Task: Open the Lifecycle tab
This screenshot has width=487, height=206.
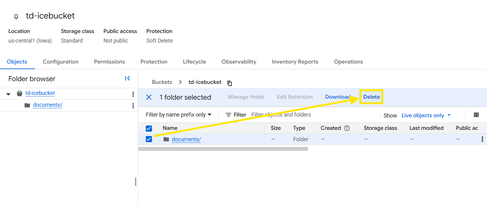Action: [194, 62]
